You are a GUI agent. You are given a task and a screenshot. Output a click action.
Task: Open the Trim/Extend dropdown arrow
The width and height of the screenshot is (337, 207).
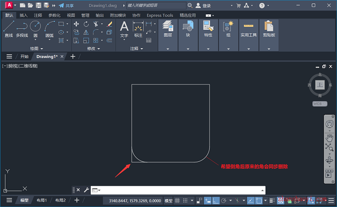(102, 24)
